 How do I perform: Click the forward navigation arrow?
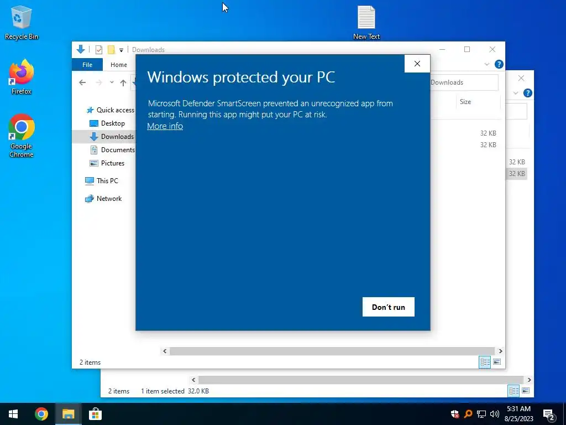click(x=99, y=82)
